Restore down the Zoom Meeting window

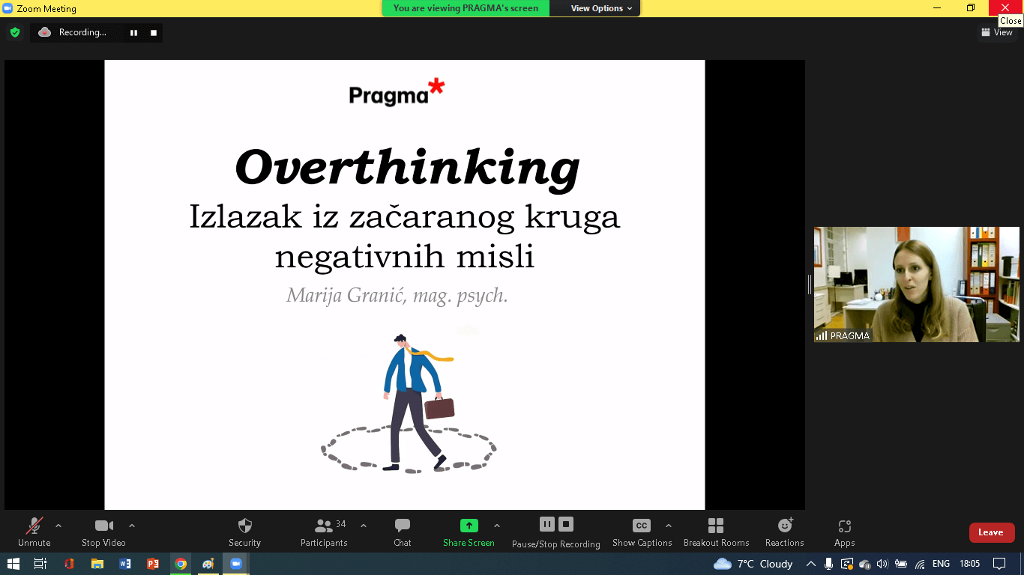971,8
